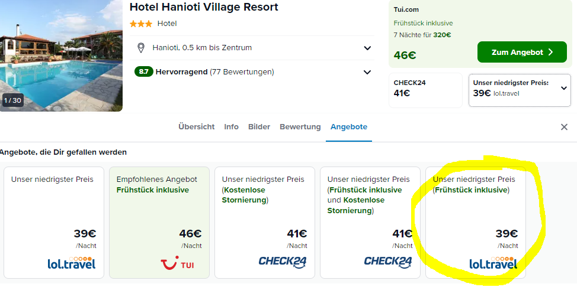Click the Zum Angebot button
Viewport: 577px width, 287px height.
(x=522, y=52)
